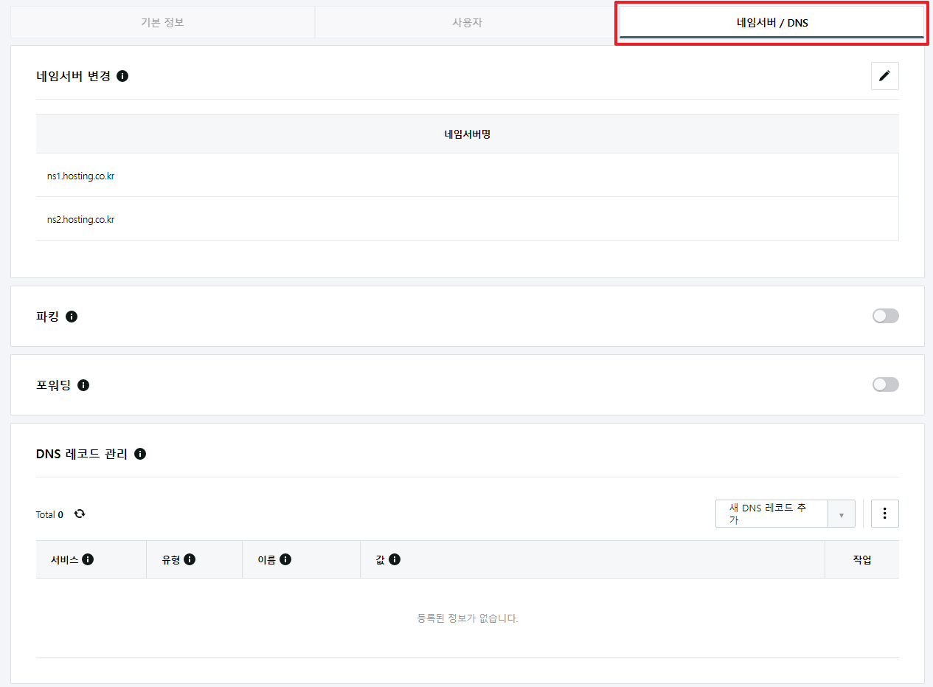The image size is (933, 687).
Task: Refresh the DNS record list
Action: [80, 514]
